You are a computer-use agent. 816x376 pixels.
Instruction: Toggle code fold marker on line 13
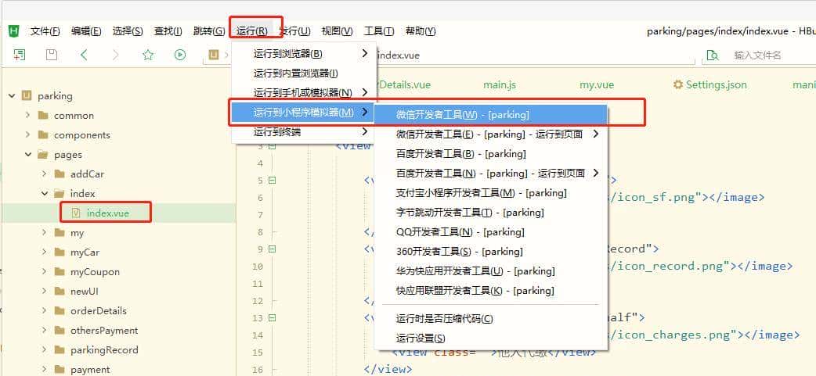coord(272,318)
